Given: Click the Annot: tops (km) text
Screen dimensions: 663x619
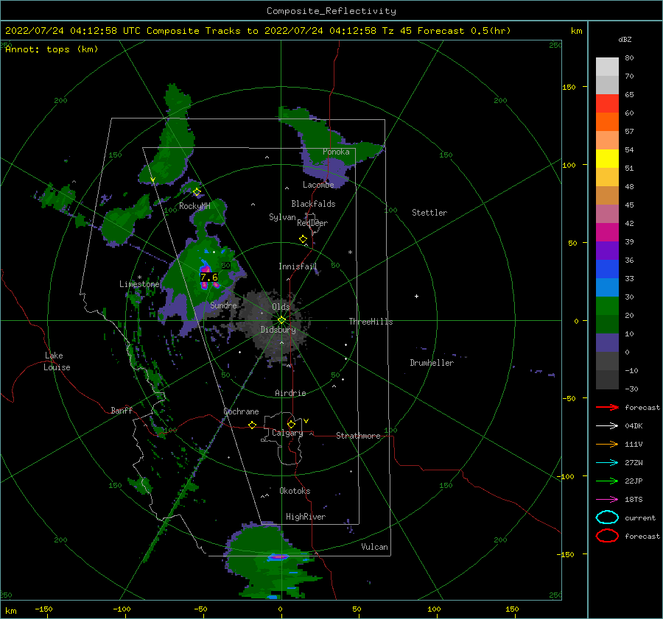Looking at the screenshot, I should tap(52, 49).
